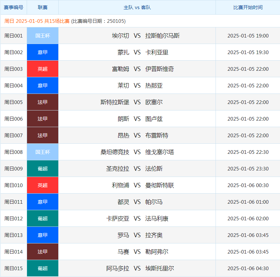Image resolution: width=280 pixels, height=277 pixels.
Task: Click the 意甲 league tag in row 周日013
Action: pos(43,235)
